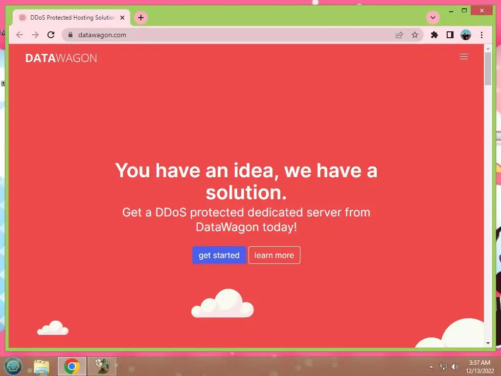Open the Chrome extensions puzzle menu
The image size is (501, 376).
point(434,35)
